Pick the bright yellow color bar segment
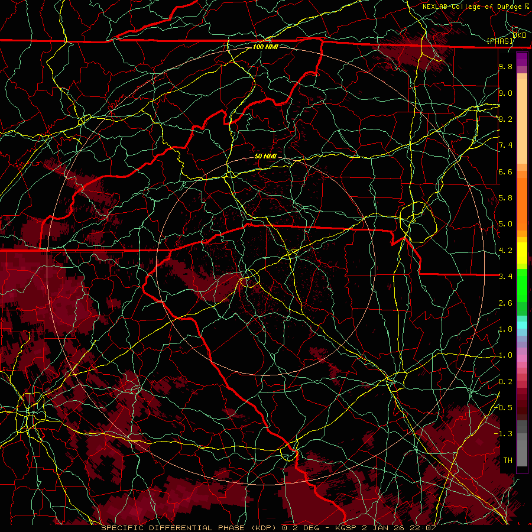Image resolution: width=532 pixels, height=532 pixels. (x=522, y=253)
